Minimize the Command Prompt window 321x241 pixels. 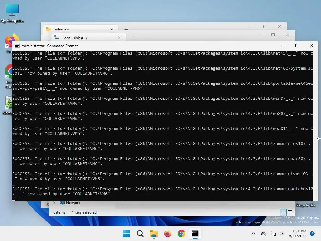pos(283,46)
